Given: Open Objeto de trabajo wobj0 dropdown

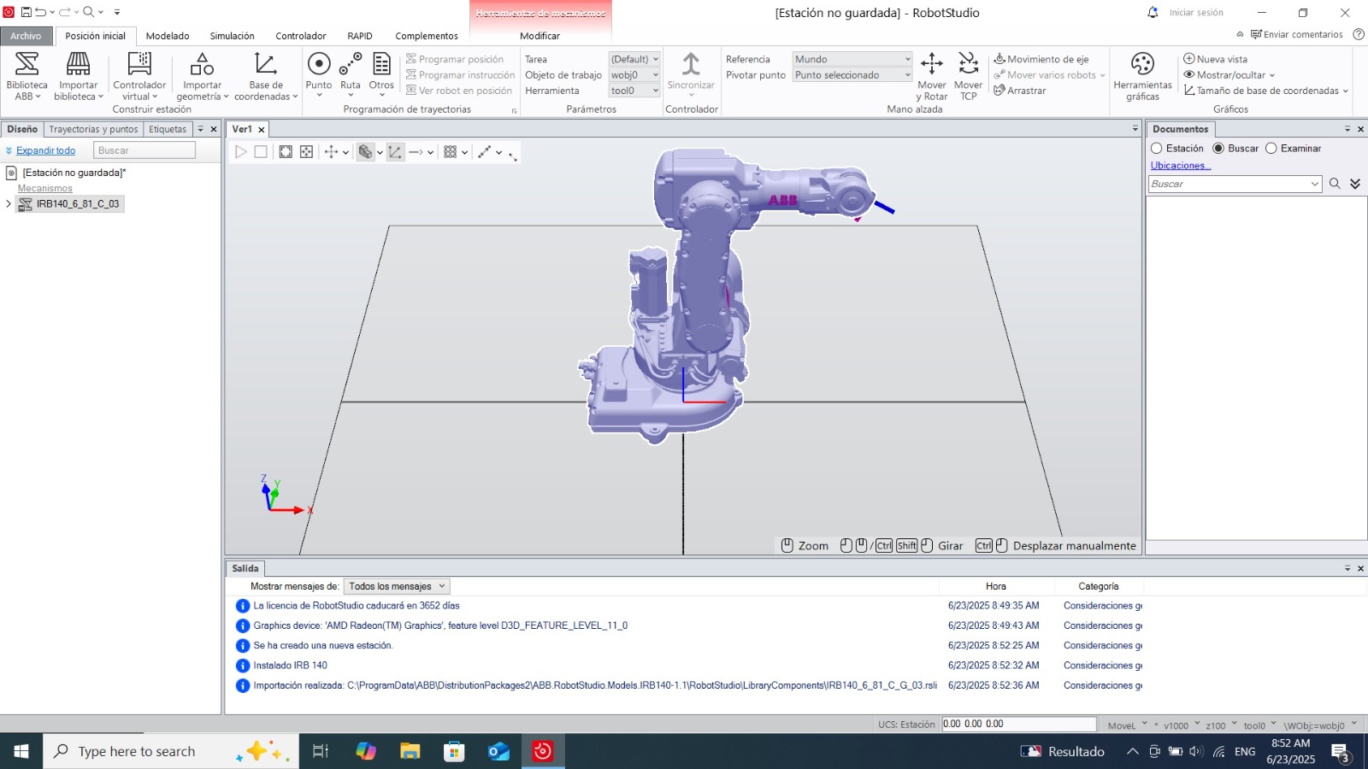Looking at the screenshot, I should click(634, 75).
